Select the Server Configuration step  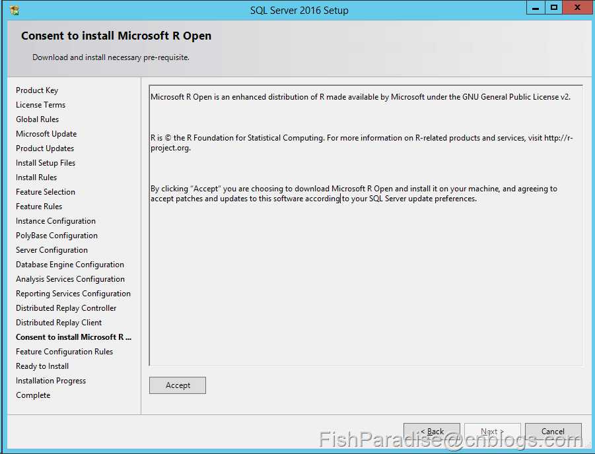tap(52, 250)
